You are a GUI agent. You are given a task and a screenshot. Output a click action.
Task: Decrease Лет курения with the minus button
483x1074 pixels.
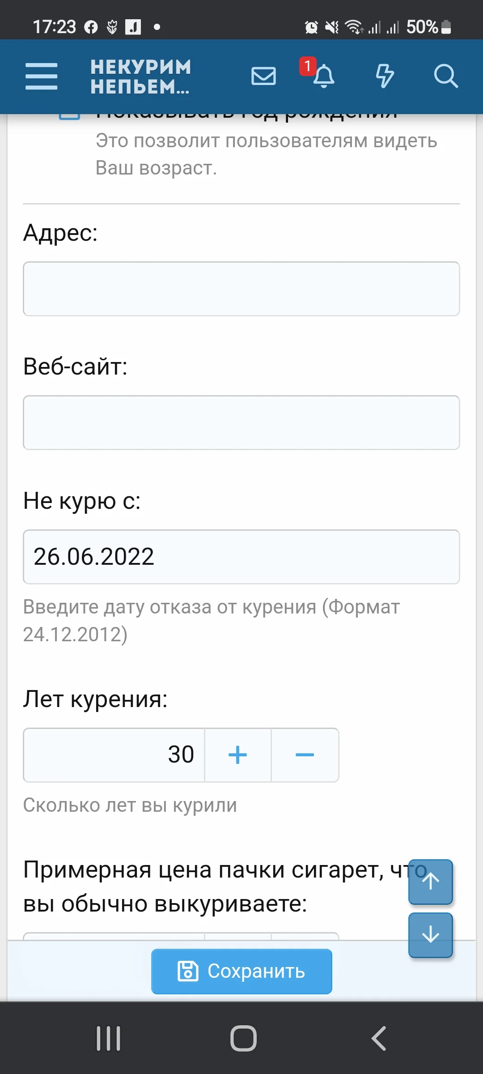pyautogui.click(x=305, y=754)
